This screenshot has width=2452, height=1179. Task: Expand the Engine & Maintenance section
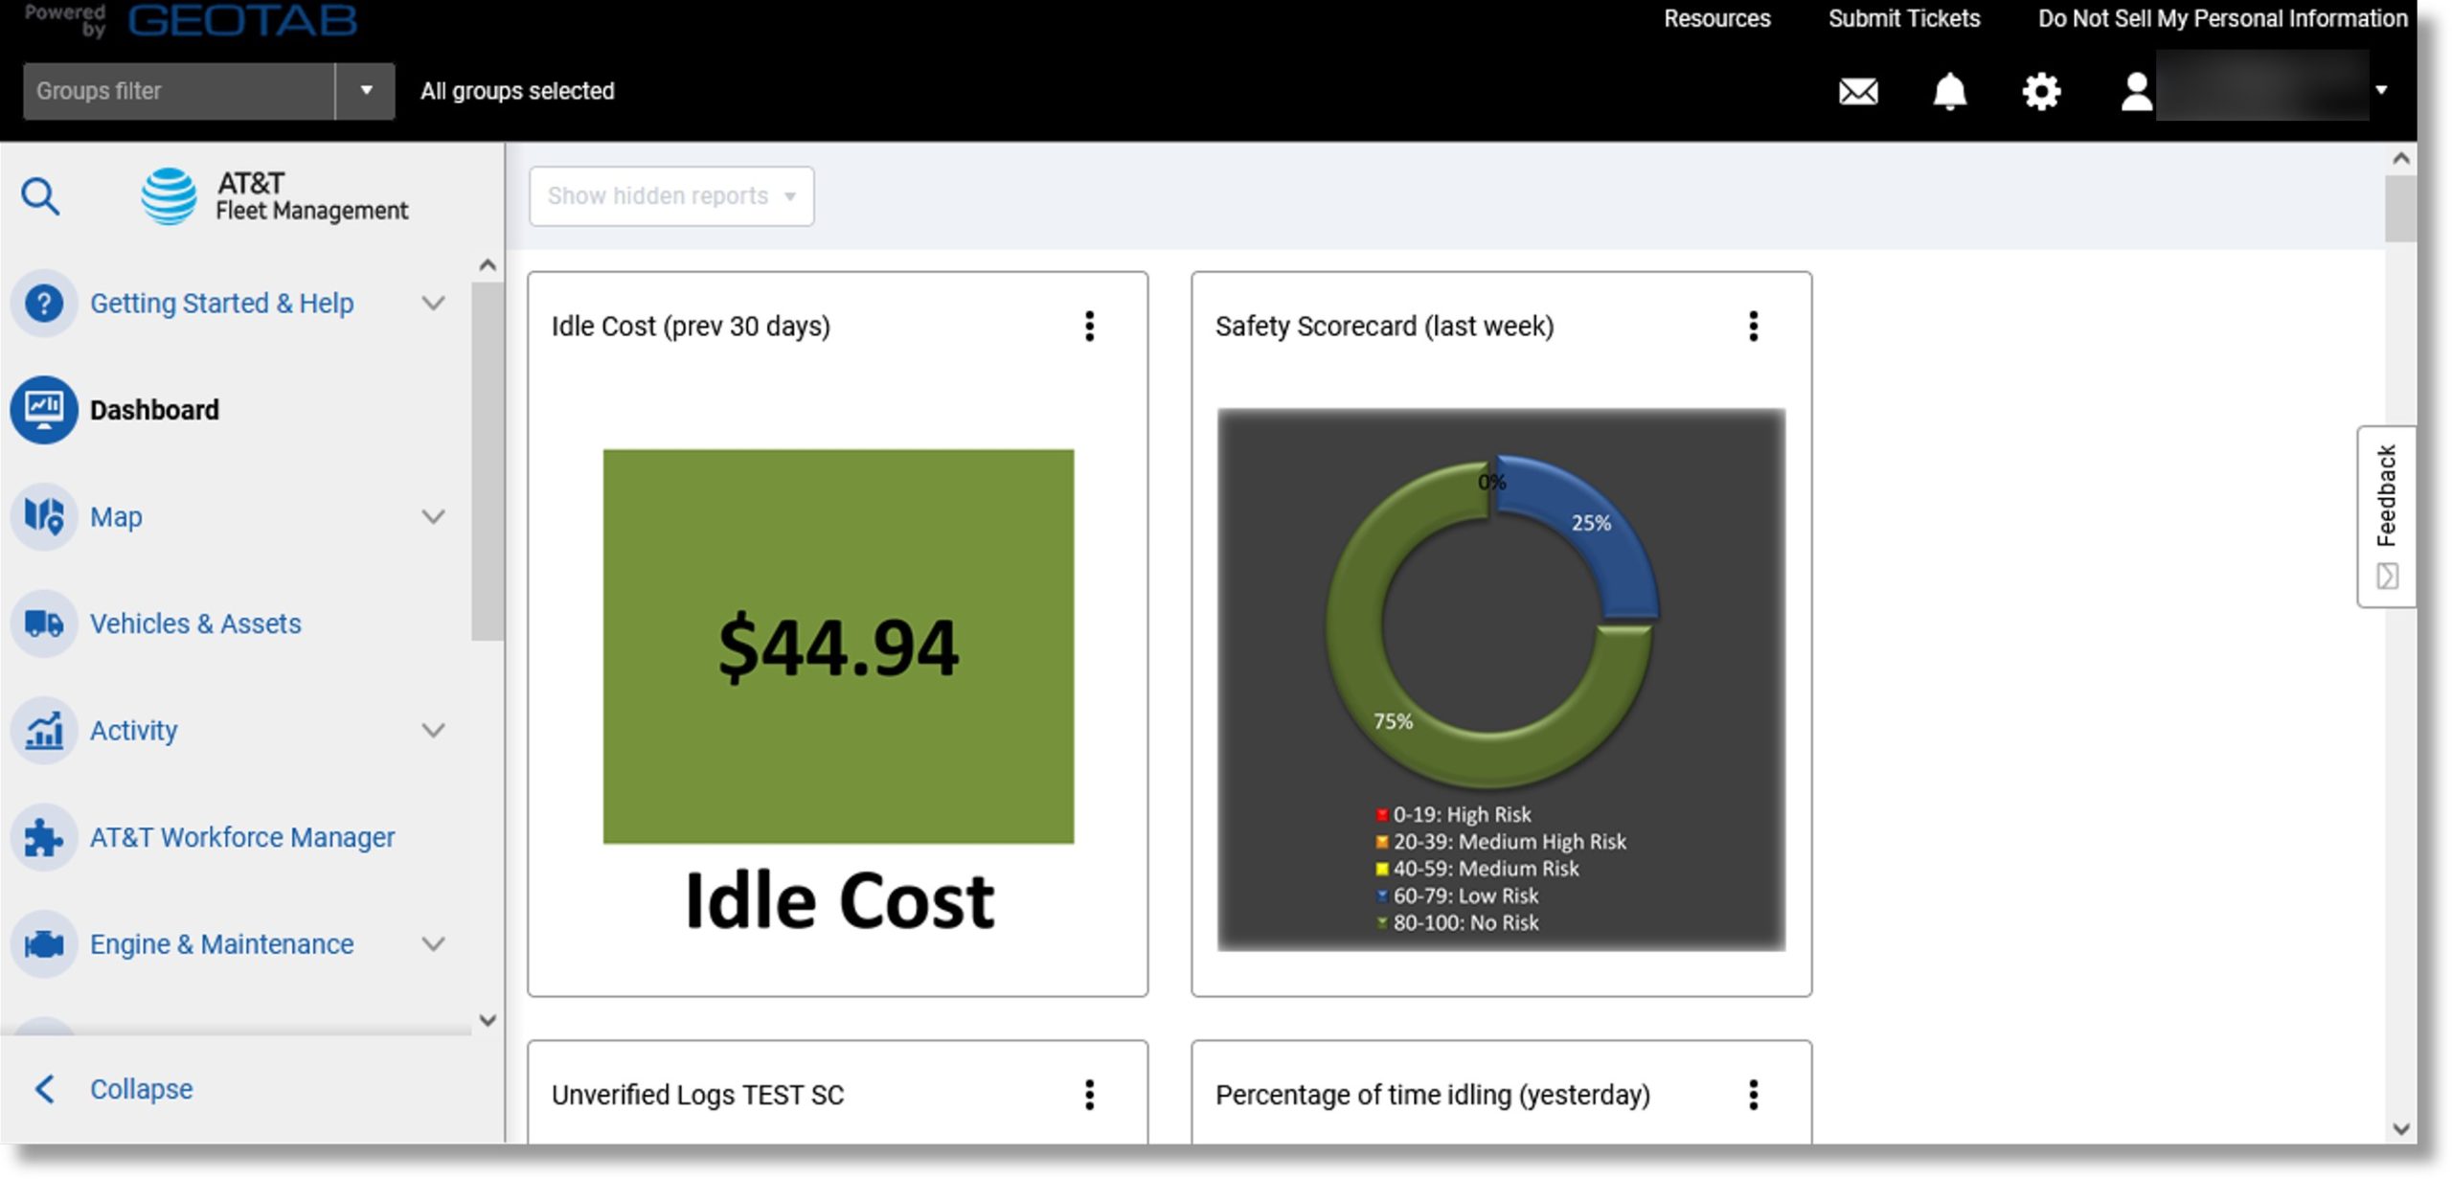(x=435, y=944)
